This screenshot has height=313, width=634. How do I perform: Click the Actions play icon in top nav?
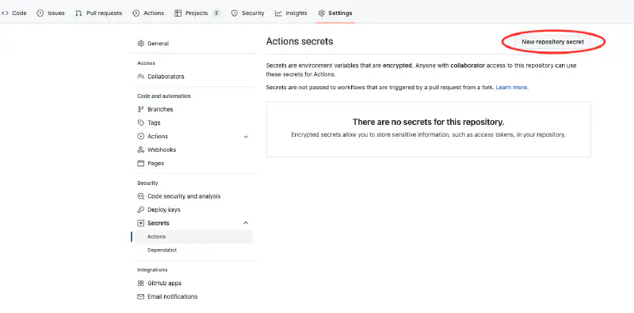(136, 13)
